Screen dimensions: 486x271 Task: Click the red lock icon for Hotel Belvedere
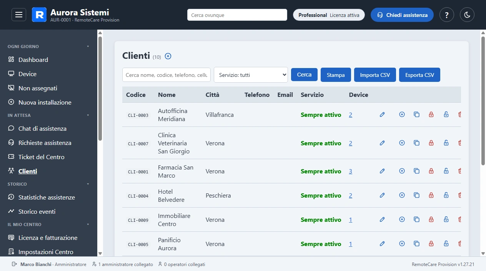click(431, 195)
